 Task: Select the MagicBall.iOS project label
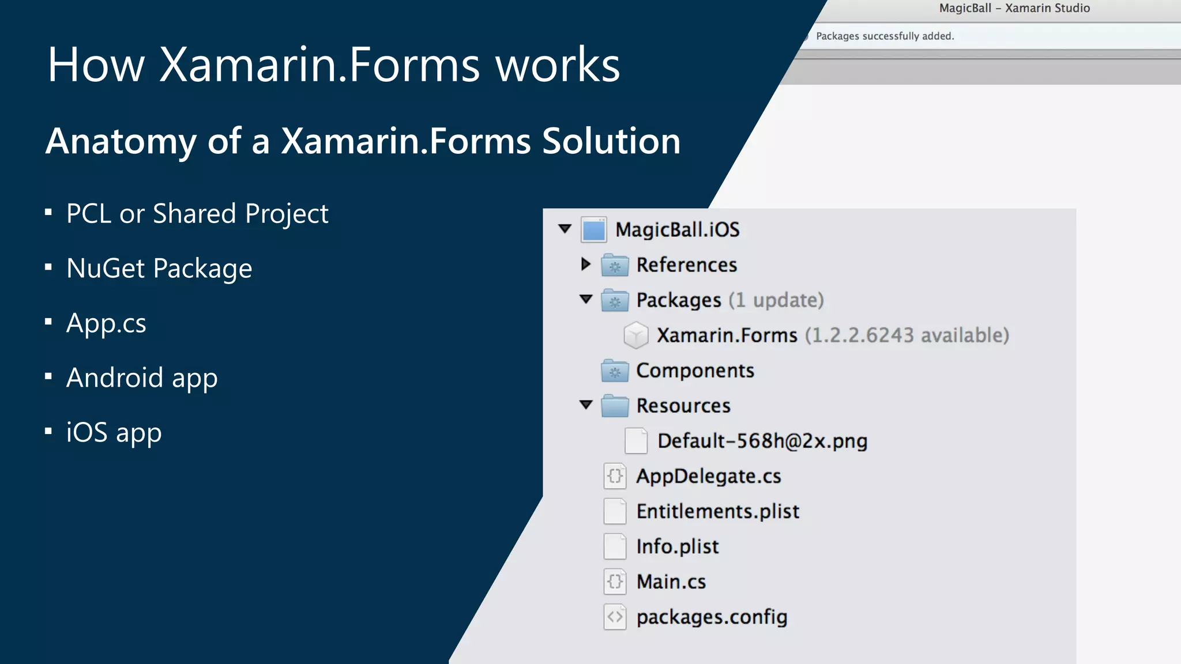point(678,229)
